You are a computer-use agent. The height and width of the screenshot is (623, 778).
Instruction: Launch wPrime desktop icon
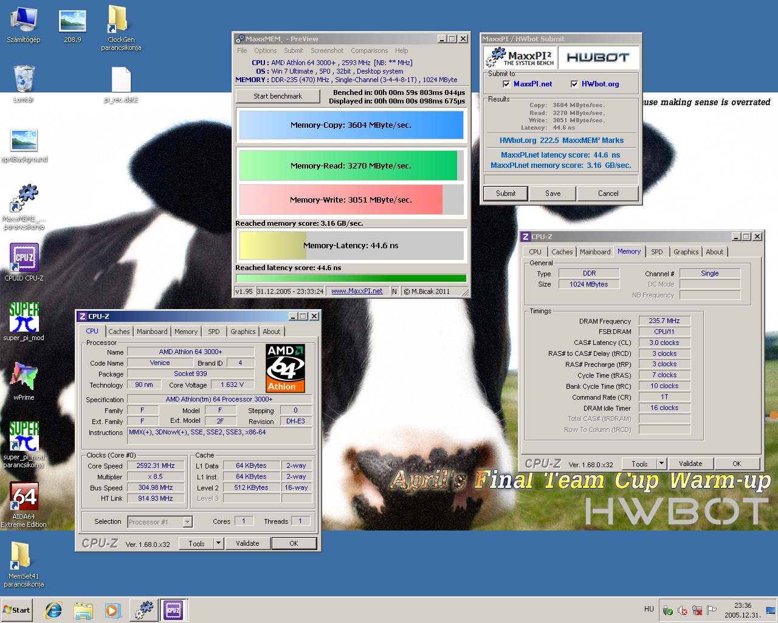point(24,381)
